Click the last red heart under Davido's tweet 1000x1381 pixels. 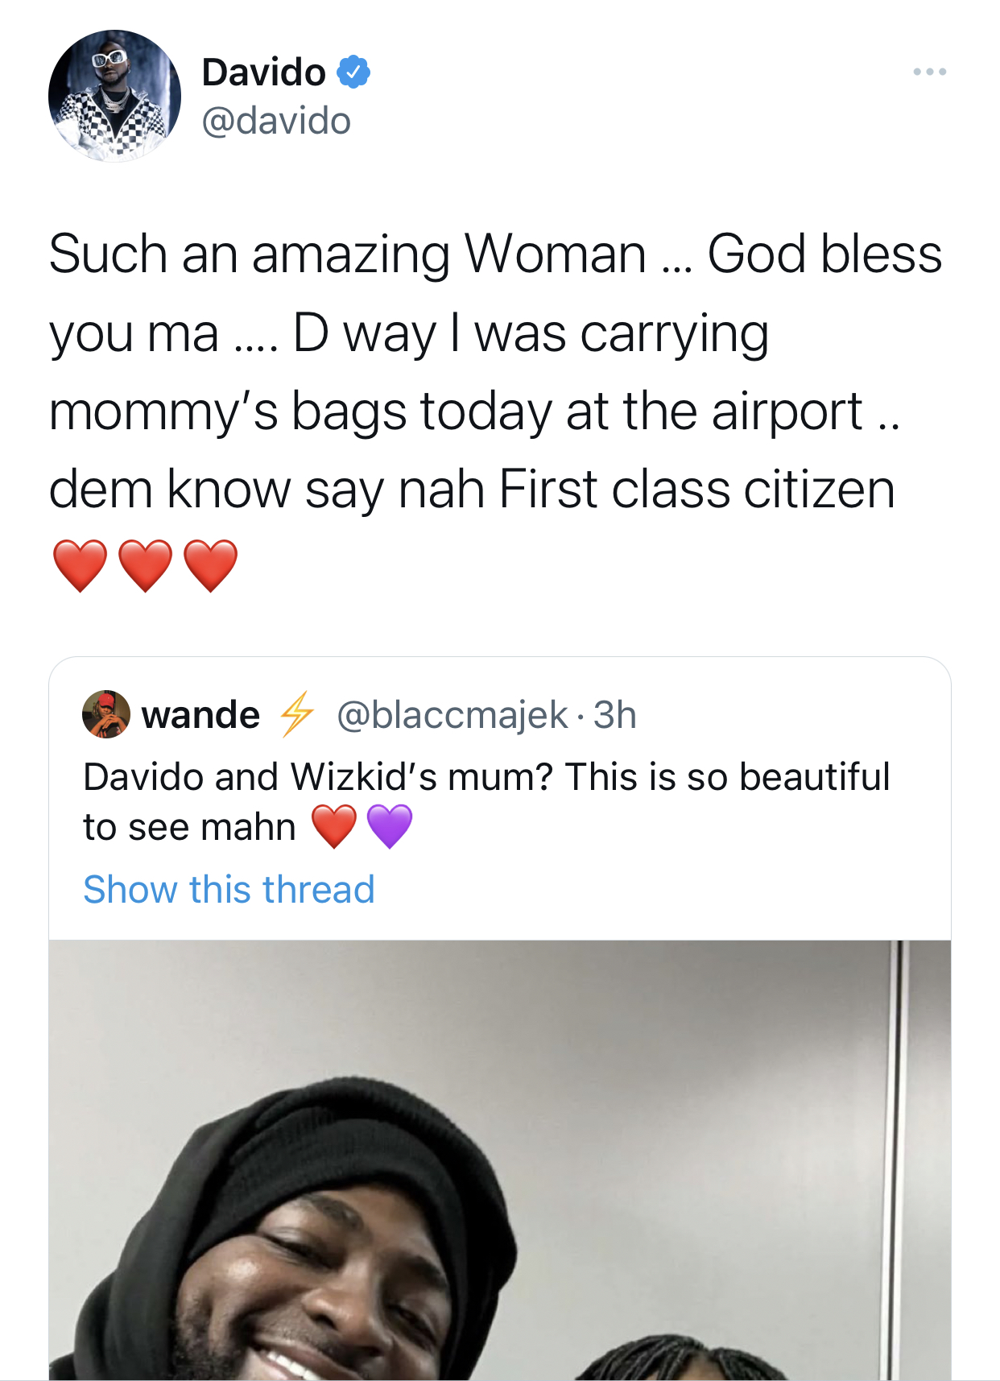(x=210, y=566)
